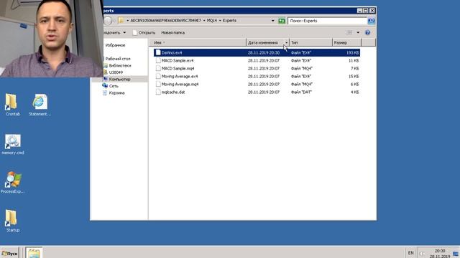
Task: Click the Experts breadcrumb segment
Action: pos(229,21)
